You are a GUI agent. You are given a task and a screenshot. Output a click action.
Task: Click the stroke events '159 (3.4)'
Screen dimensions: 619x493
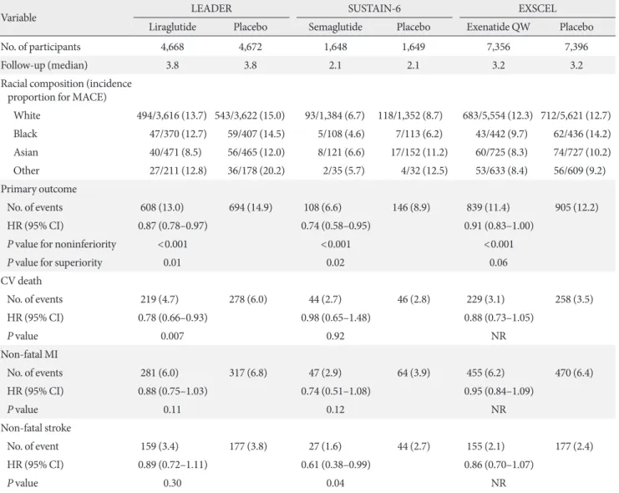point(160,446)
